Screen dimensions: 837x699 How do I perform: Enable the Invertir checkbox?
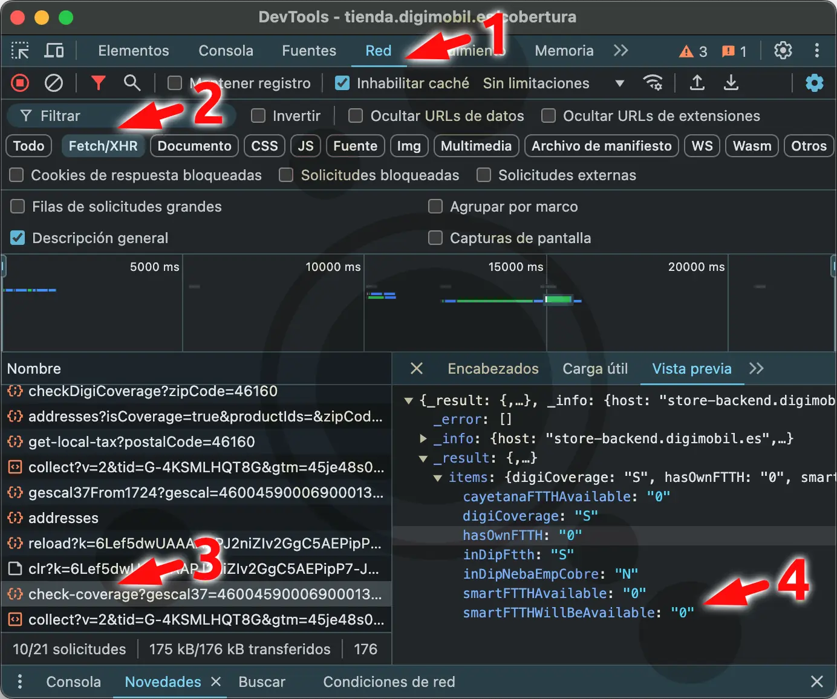[x=258, y=115]
